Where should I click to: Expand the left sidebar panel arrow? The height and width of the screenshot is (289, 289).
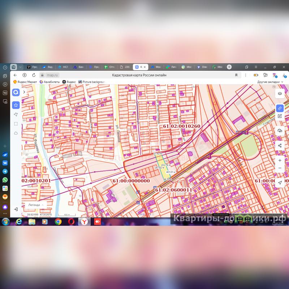coord(24,92)
